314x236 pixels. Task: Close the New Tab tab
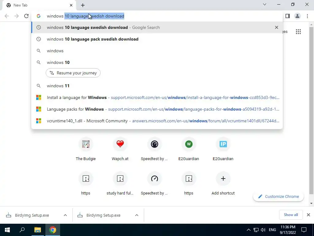71,5
